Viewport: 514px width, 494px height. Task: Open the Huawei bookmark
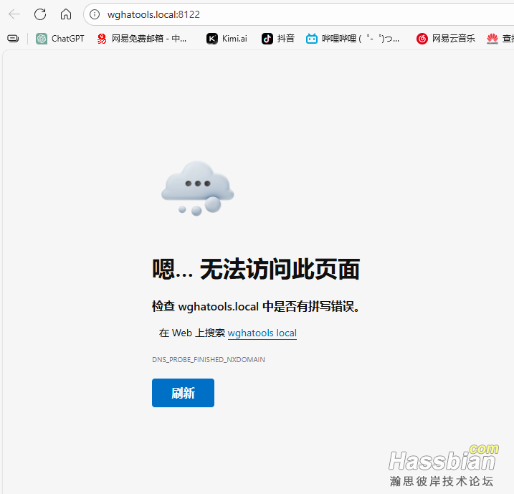click(x=499, y=39)
